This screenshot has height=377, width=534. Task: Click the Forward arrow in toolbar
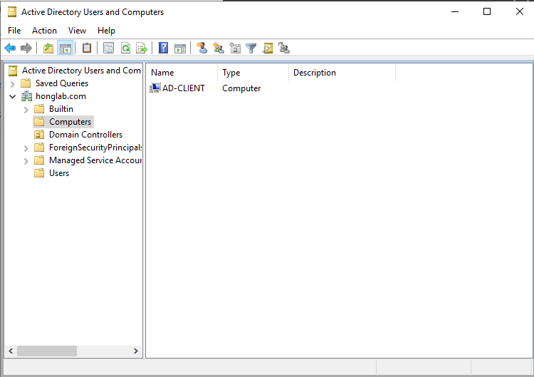tap(26, 48)
